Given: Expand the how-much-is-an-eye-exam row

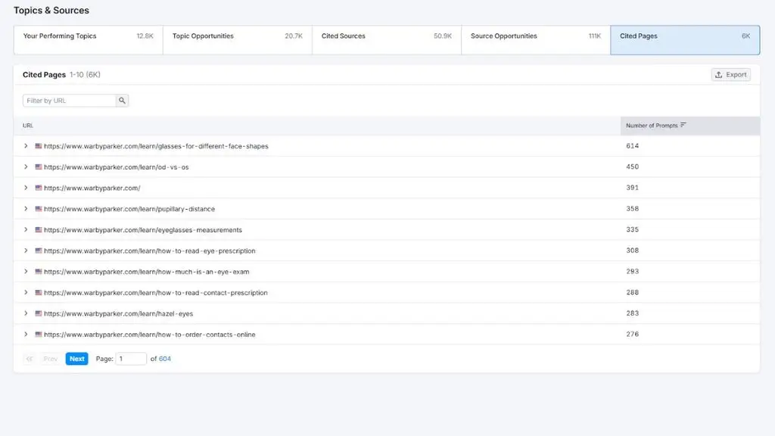Looking at the screenshot, I should coord(26,272).
